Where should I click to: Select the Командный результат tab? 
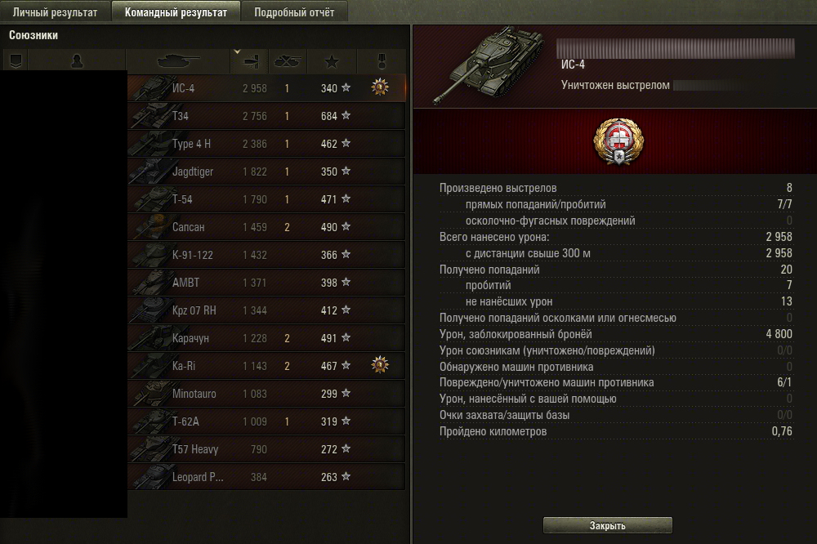(176, 12)
